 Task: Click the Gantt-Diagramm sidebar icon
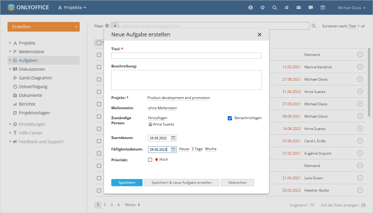coord(15,78)
